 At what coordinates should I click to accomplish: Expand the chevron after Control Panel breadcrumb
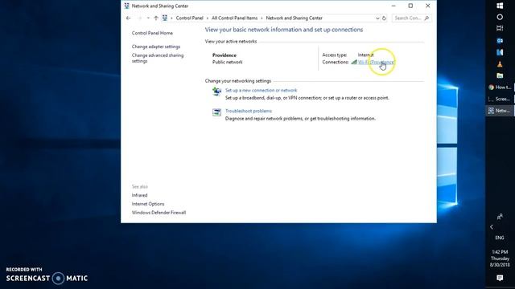[x=208, y=18]
